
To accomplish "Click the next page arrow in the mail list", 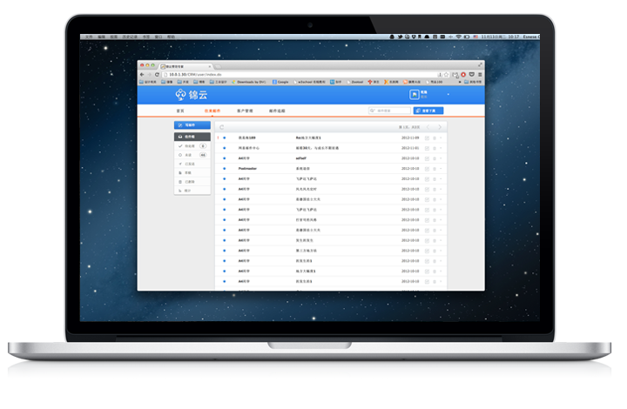I will click(441, 127).
